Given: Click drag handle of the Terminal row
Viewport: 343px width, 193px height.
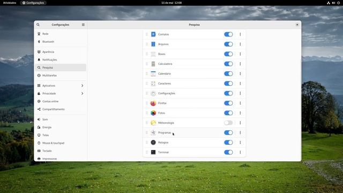Looking at the screenshot, I should 147,152.
